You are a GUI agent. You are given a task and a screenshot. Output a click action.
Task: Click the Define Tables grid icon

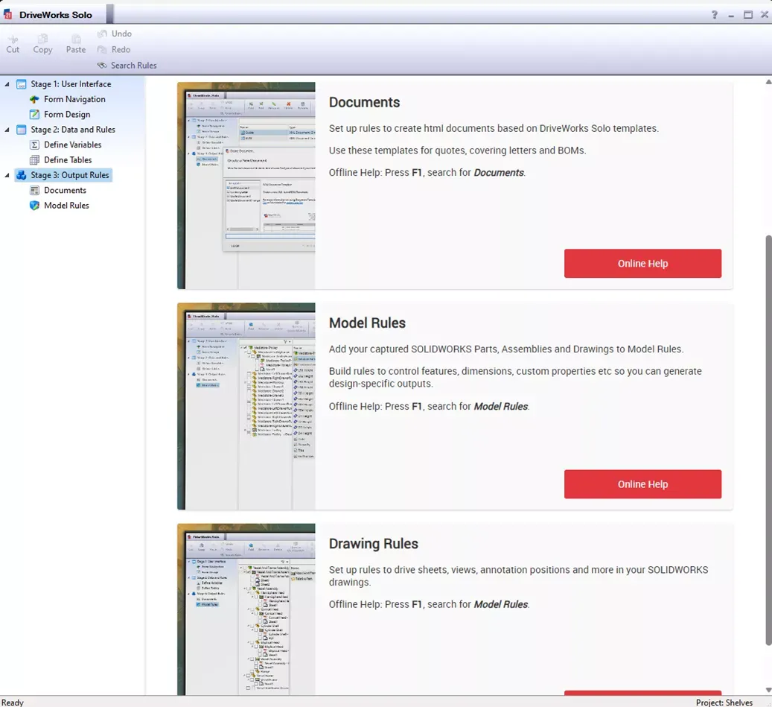[x=34, y=159]
